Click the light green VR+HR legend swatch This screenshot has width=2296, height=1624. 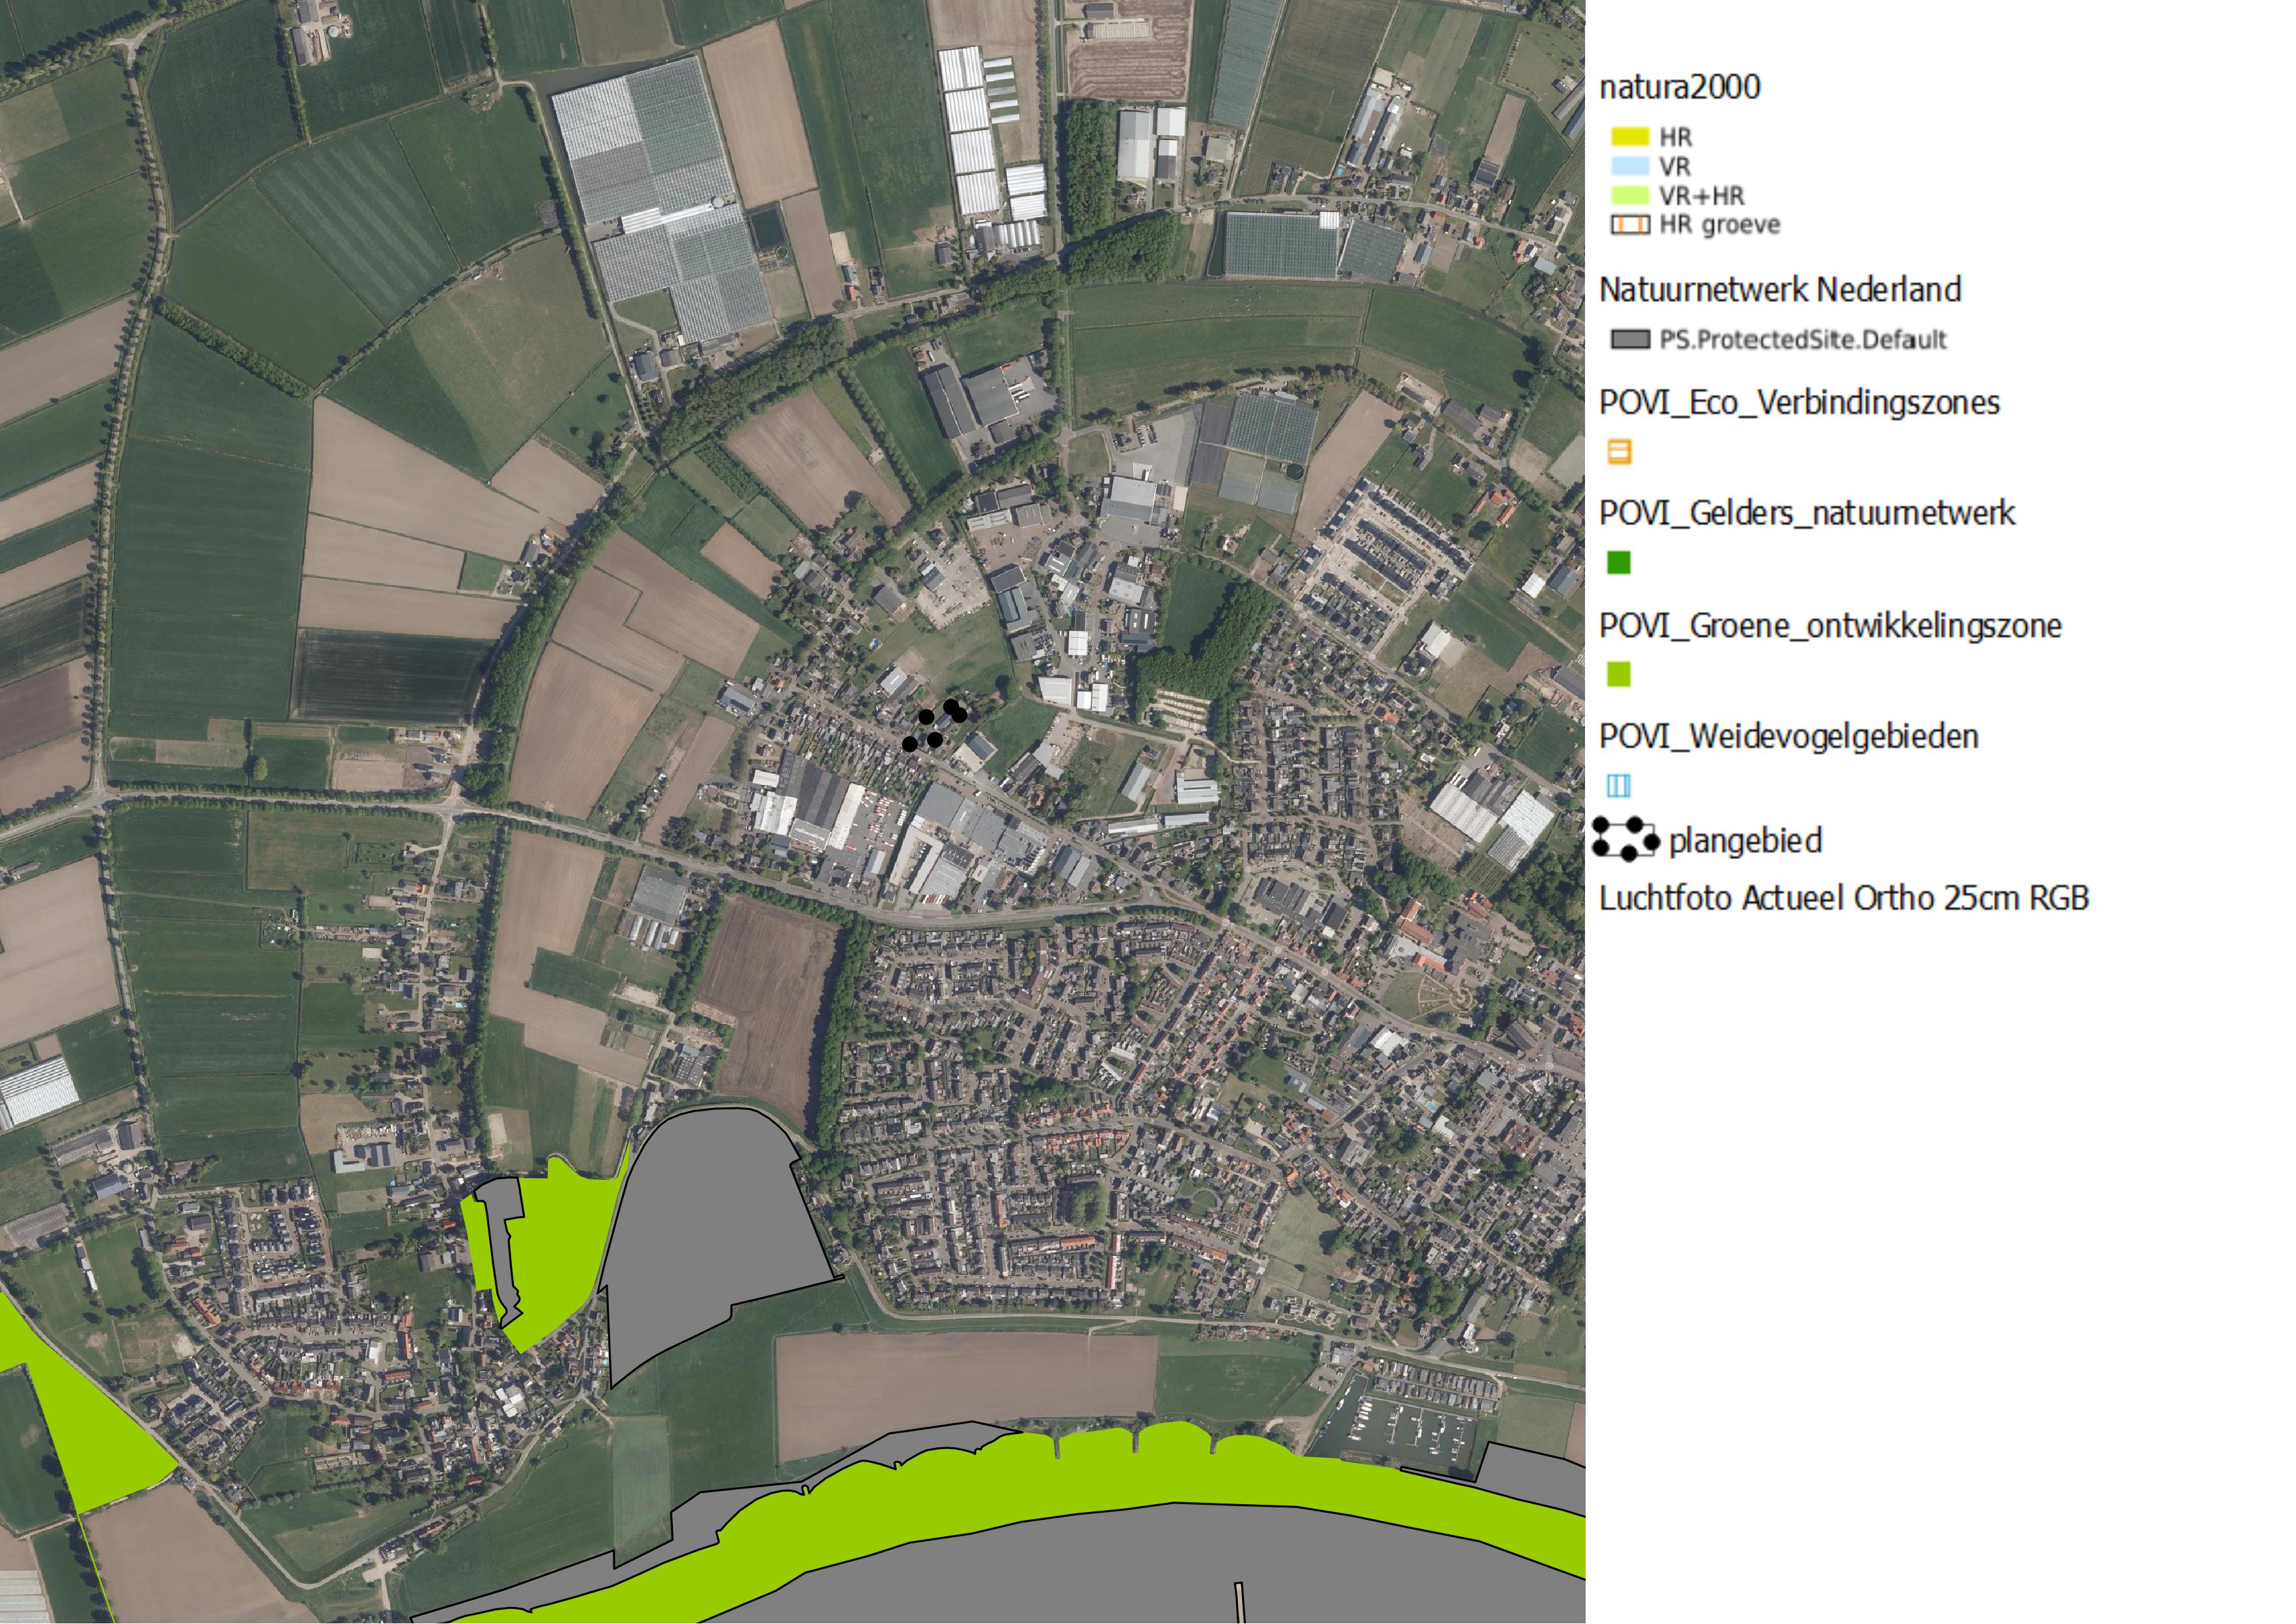tap(1629, 194)
